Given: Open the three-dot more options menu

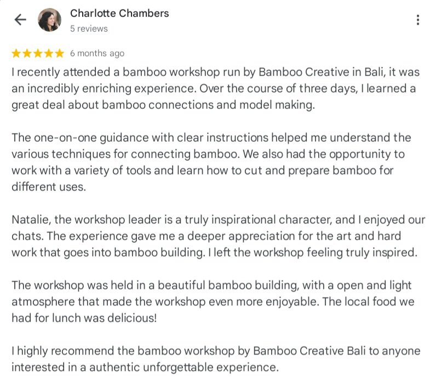Looking at the screenshot, I should click(x=418, y=20).
